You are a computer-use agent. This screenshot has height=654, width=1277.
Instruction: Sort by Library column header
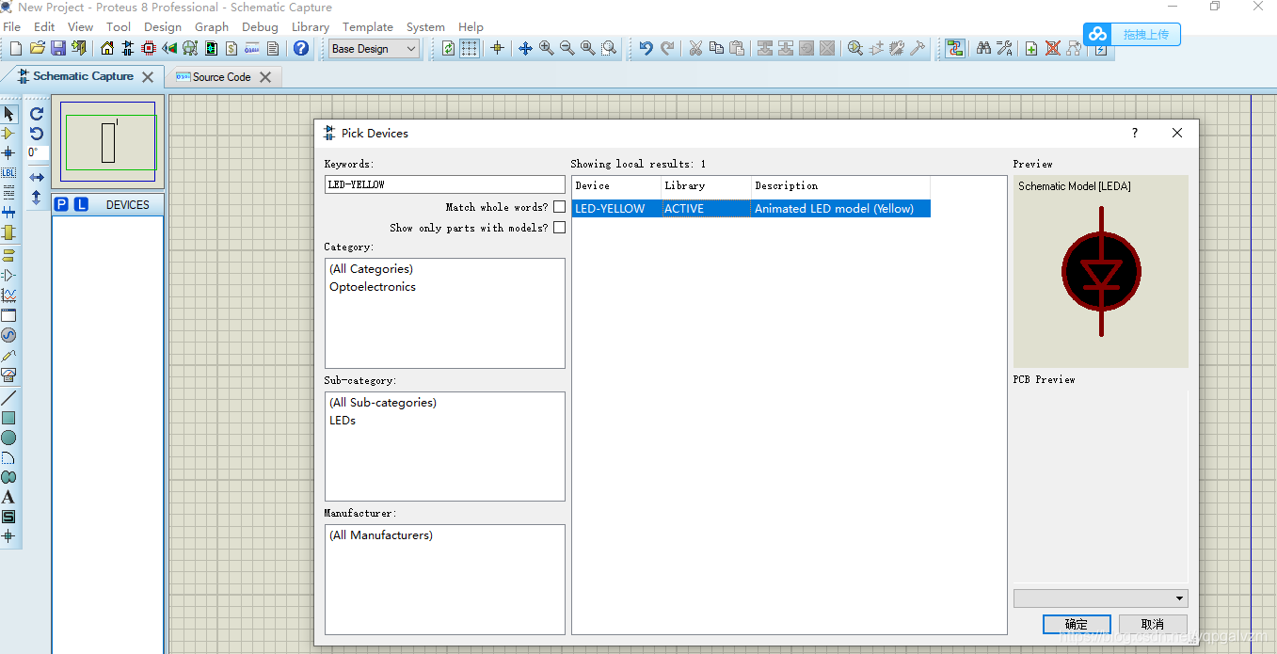706,186
